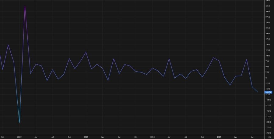This screenshot has width=274, height=139.
Task: Click the magenta peak near 325K
Action: point(25,6)
